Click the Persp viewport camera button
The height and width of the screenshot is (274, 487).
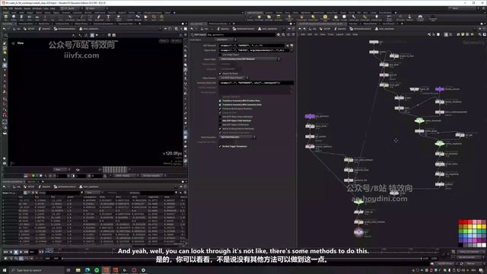[x=164, y=41]
